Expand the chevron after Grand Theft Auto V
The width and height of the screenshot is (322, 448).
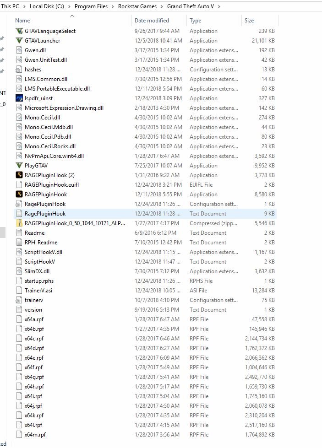tap(219, 6)
